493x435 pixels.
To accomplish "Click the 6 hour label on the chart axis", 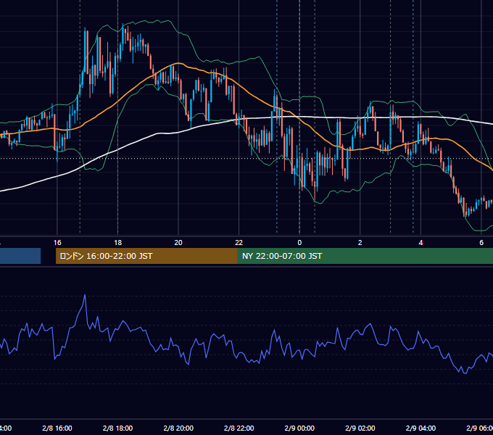I will pyautogui.click(x=481, y=243).
